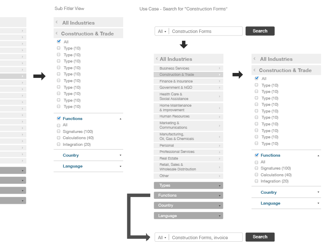Select the highlighted Construction & Trade industry row
This screenshot has width=334, height=250.
tap(188, 75)
